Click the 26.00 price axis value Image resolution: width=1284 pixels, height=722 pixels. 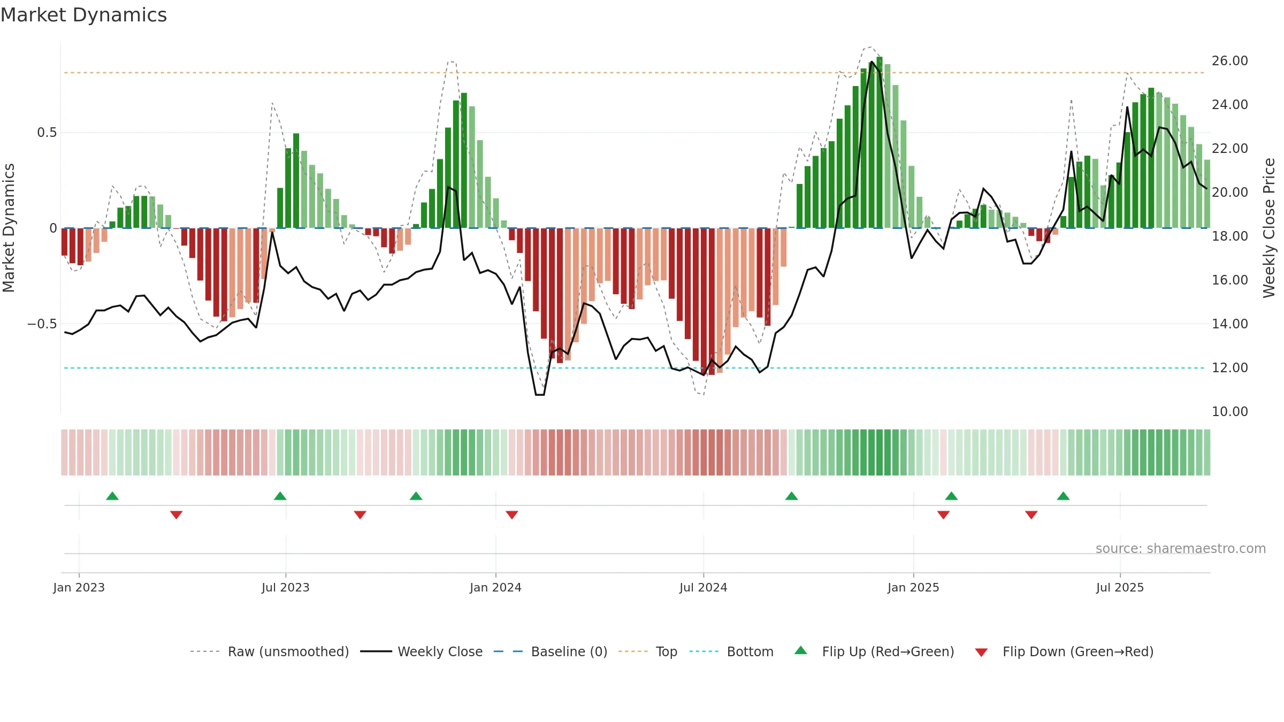coord(1230,61)
